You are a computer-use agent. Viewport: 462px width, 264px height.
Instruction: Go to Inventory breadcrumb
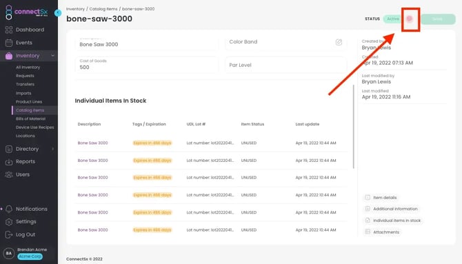75,9
